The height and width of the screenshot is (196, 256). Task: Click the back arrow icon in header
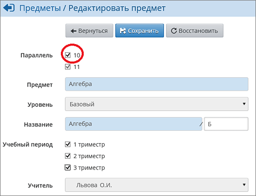(9, 8)
